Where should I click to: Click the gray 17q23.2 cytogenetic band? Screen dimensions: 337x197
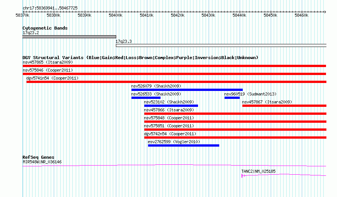[69, 37]
